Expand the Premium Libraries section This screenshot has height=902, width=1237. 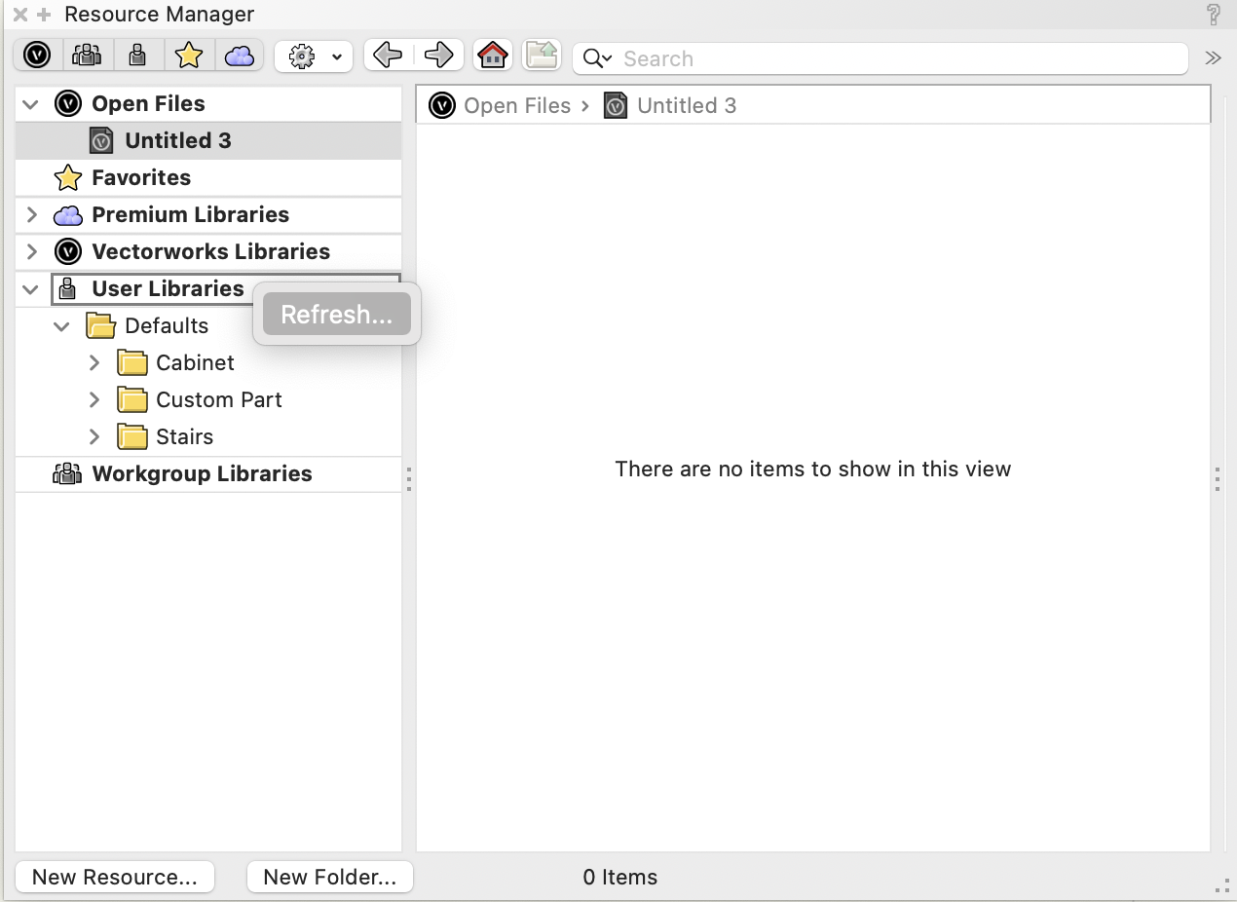pos(31,214)
